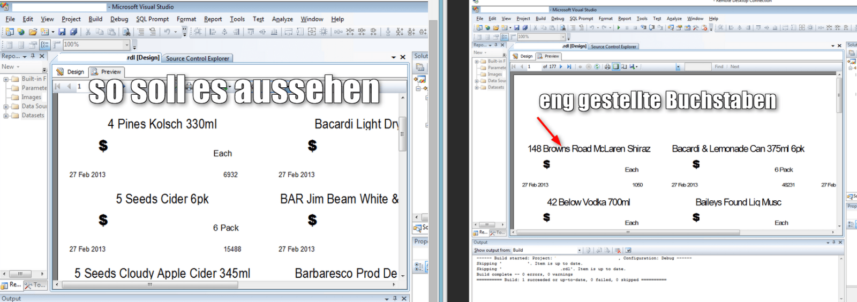
Task: Toggle Show Grouping Pane icon in right report toolbar
Action: [x=505, y=36]
